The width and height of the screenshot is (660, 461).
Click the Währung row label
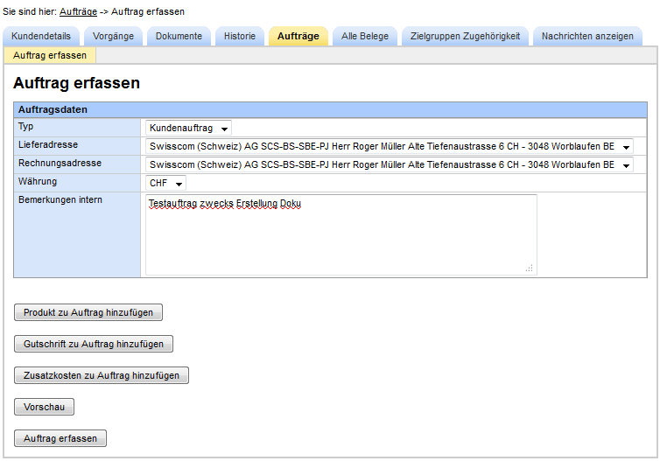click(x=38, y=182)
